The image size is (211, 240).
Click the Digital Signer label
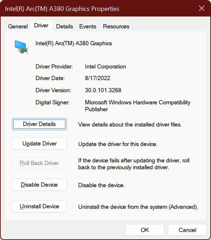coord(53,103)
